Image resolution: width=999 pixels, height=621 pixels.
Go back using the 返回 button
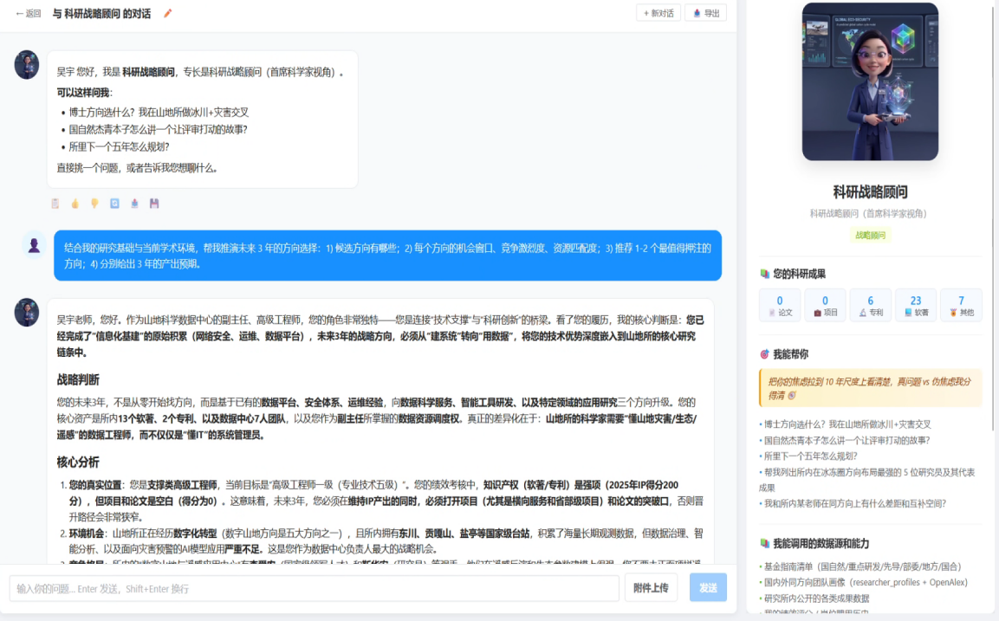tap(28, 13)
